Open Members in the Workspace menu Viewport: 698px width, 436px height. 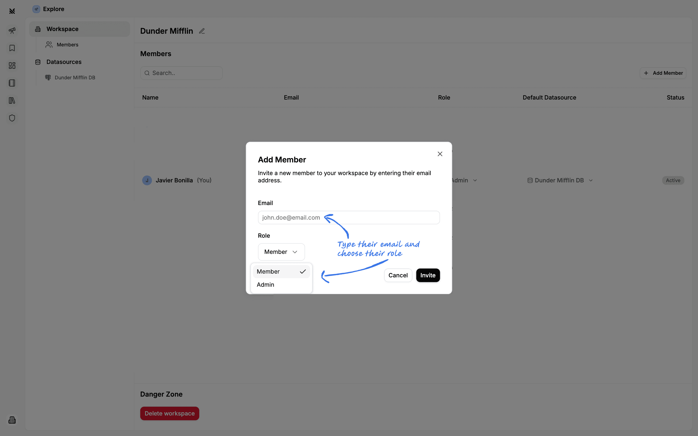tap(67, 45)
